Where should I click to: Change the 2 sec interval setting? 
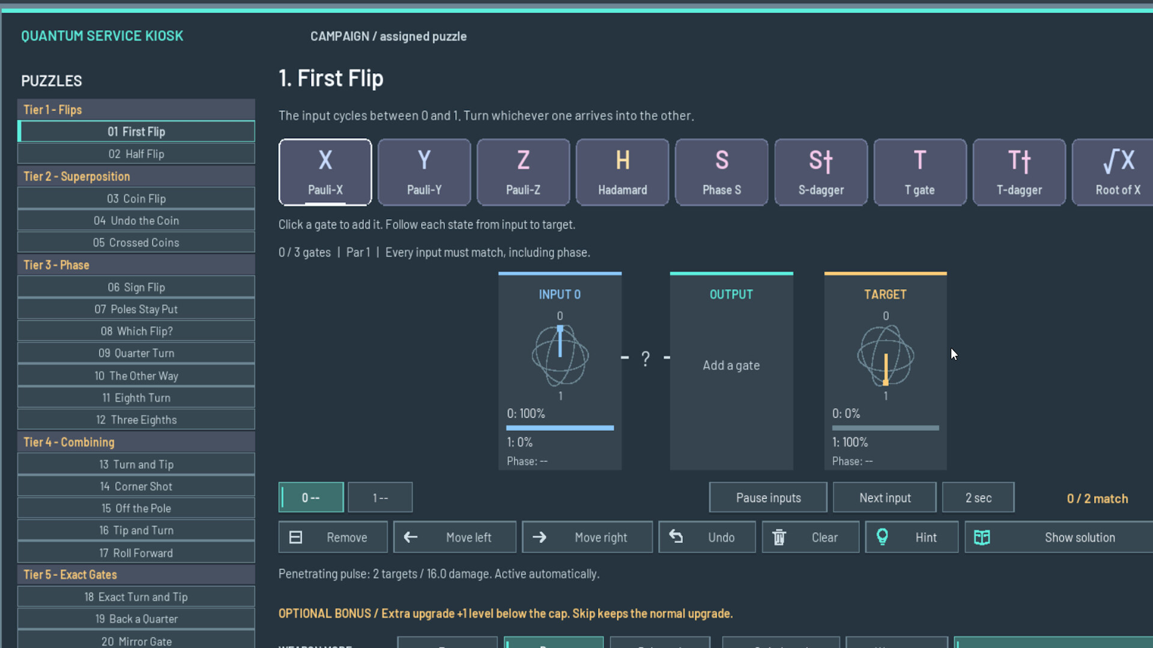978,497
